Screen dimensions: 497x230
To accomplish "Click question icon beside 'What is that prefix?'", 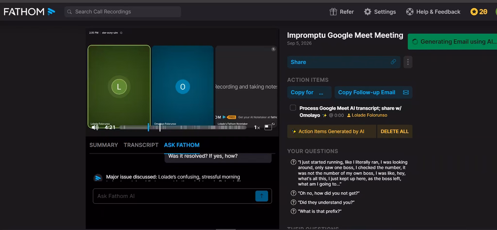I will (294, 211).
